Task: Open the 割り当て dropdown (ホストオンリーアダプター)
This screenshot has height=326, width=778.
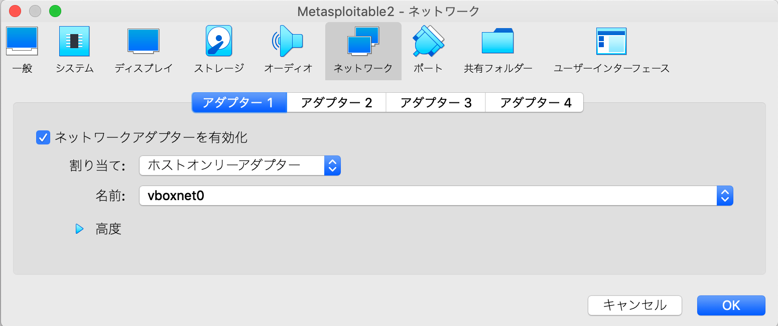Action: tap(240, 166)
